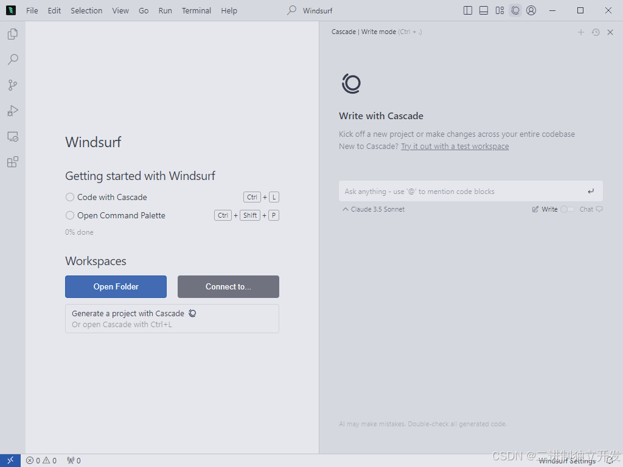
Task: Open errors and warnings status bar indicator
Action: pyautogui.click(x=41, y=461)
